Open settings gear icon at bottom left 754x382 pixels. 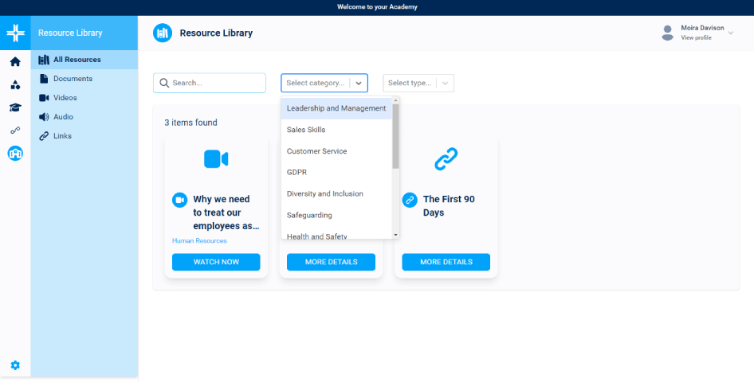point(15,365)
